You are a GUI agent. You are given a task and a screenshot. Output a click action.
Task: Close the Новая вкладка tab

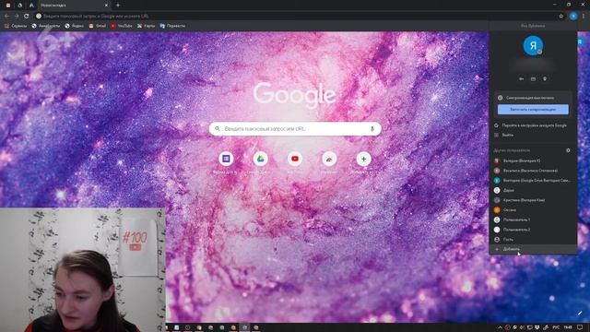106,6
